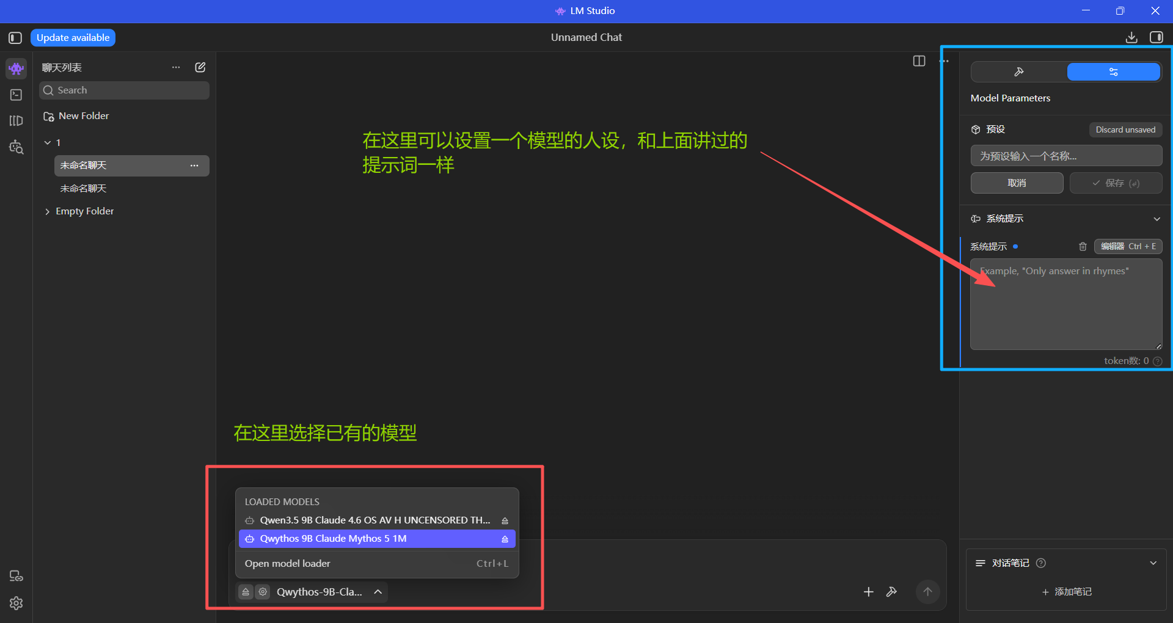This screenshot has width=1173, height=623.
Task: Choose Open model loader entry
Action: point(377,564)
